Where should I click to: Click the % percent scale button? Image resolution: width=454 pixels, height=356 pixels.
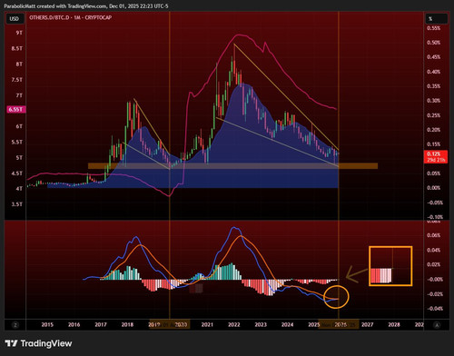[436, 19]
